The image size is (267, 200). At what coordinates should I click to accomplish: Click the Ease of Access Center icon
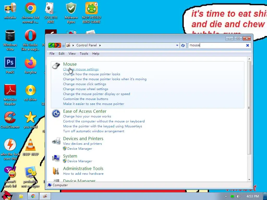[x=56, y=114]
